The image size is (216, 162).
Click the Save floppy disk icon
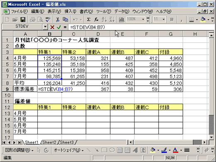tap(23, 20)
